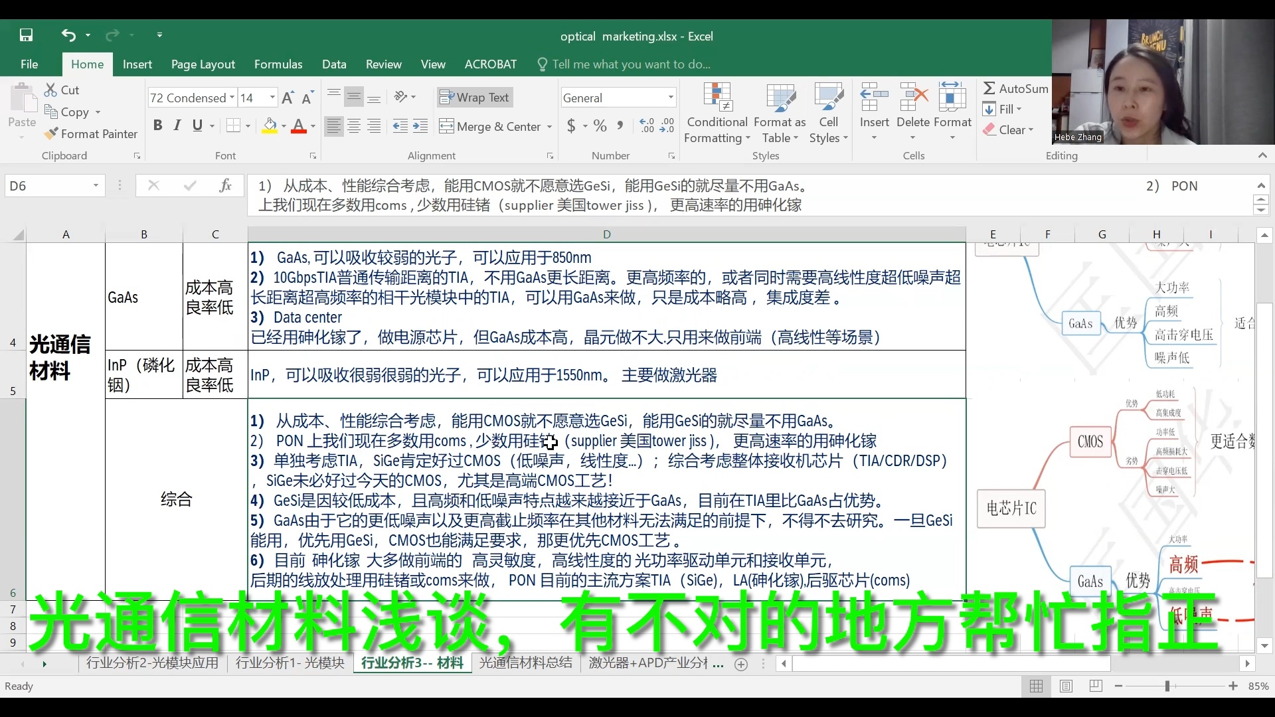Click vertical scrollbar down arrow
Image resolution: width=1275 pixels, height=717 pixels.
coord(1264,645)
